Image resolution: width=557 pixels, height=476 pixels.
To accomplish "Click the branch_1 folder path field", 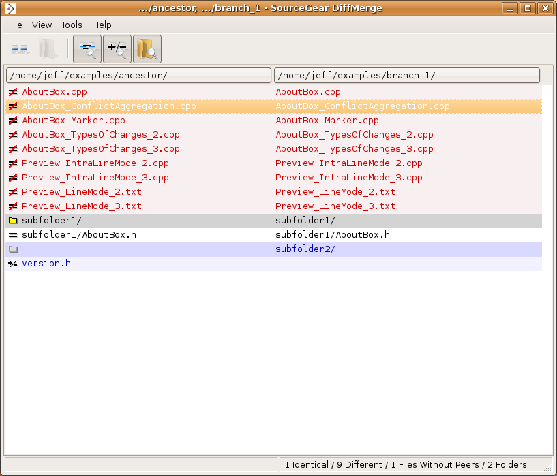I will [x=406, y=75].
